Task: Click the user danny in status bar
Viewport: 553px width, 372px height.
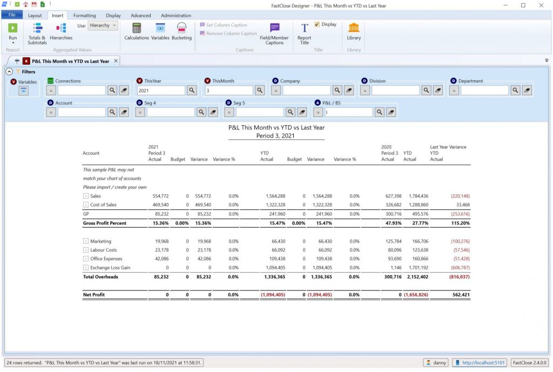Action: click(436, 362)
